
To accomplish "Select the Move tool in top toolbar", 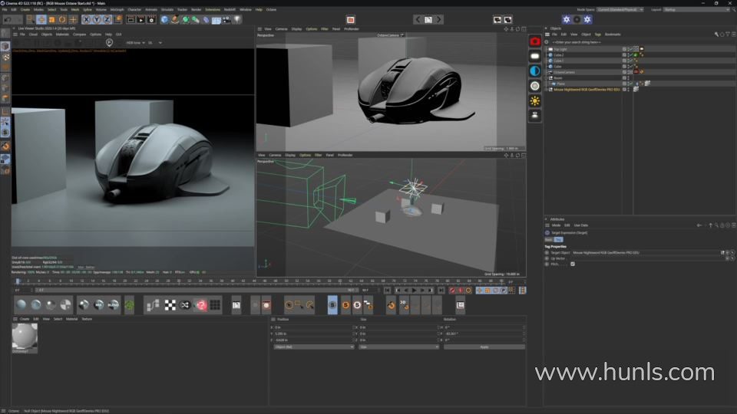I will [x=41, y=19].
